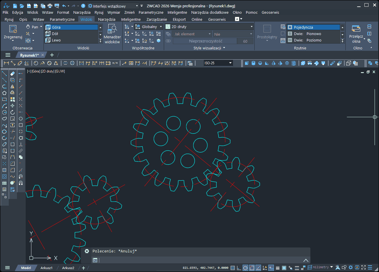This screenshot has width=379, height=272.
Task: Start the Hatch tool
Action: (4, 170)
